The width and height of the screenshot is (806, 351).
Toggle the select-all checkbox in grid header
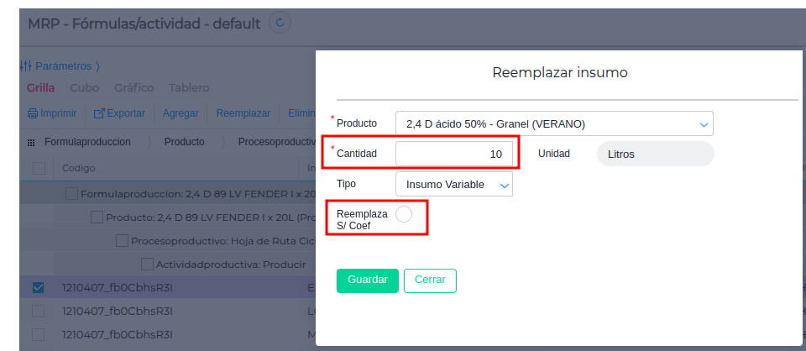point(39,168)
